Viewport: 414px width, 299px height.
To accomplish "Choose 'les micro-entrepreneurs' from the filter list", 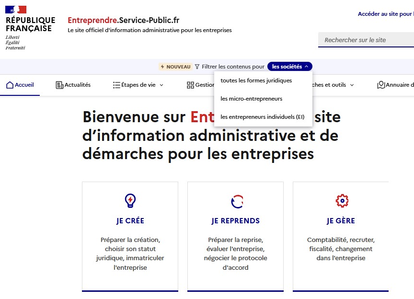I will pos(251,99).
